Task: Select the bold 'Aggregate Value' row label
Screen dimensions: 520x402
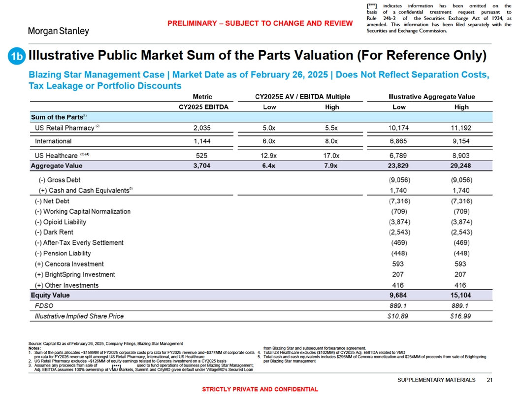Action: 56,166
